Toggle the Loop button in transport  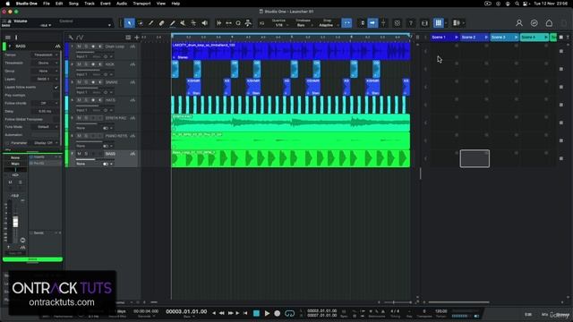coord(289,313)
